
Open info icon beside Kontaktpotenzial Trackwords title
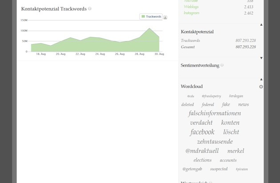click(x=90, y=8)
